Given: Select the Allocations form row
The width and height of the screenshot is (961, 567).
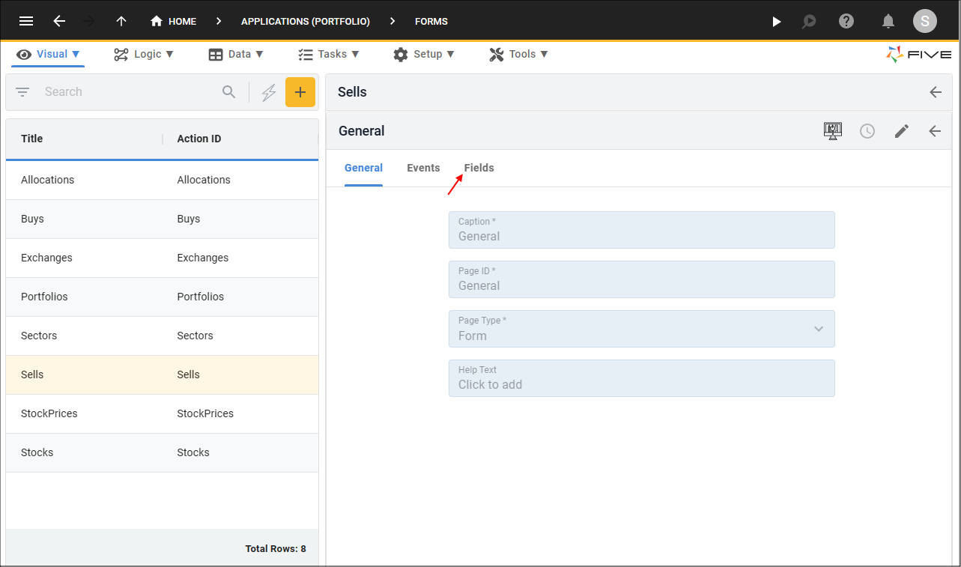Looking at the screenshot, I should [162, 180].
